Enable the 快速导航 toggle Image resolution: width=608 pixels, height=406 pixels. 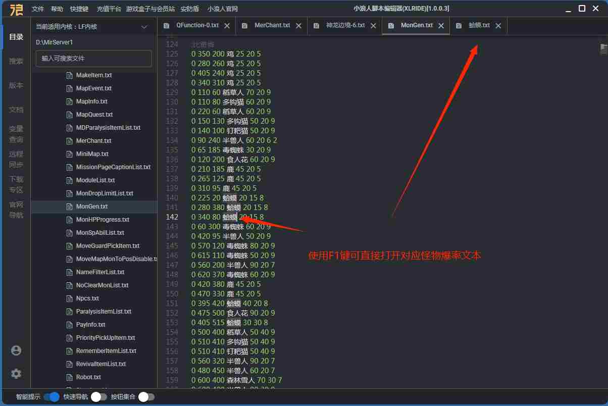(98, 397)
